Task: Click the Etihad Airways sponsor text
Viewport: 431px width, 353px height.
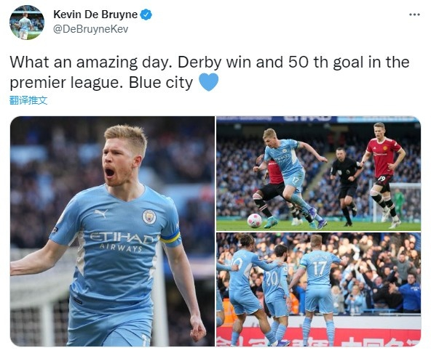Action: coord(121,241)
